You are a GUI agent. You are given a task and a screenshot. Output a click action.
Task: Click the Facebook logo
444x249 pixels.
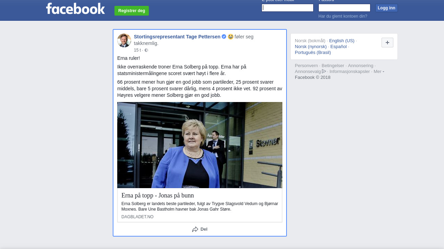click(75, 9)
